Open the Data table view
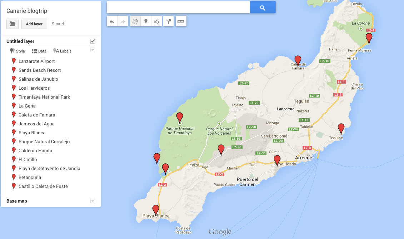 (x=39, y=51)
